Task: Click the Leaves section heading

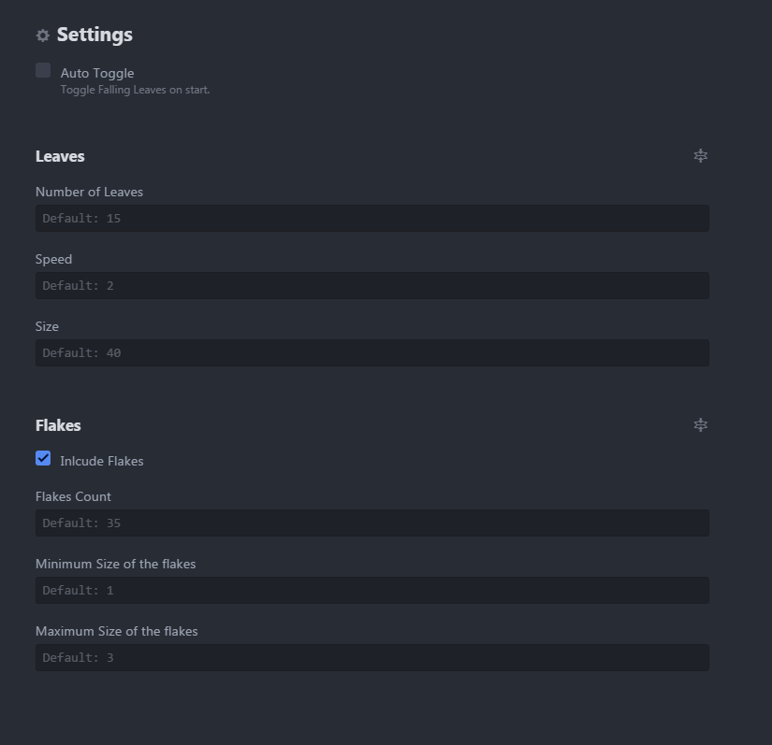Action: [x=60, y=156]
